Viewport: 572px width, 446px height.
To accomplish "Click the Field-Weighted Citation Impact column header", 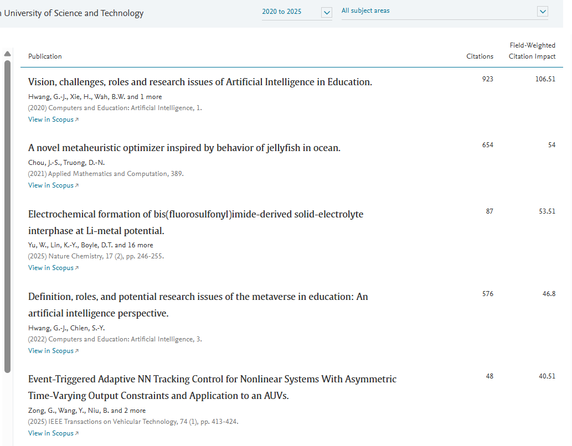I will (532, 51).
